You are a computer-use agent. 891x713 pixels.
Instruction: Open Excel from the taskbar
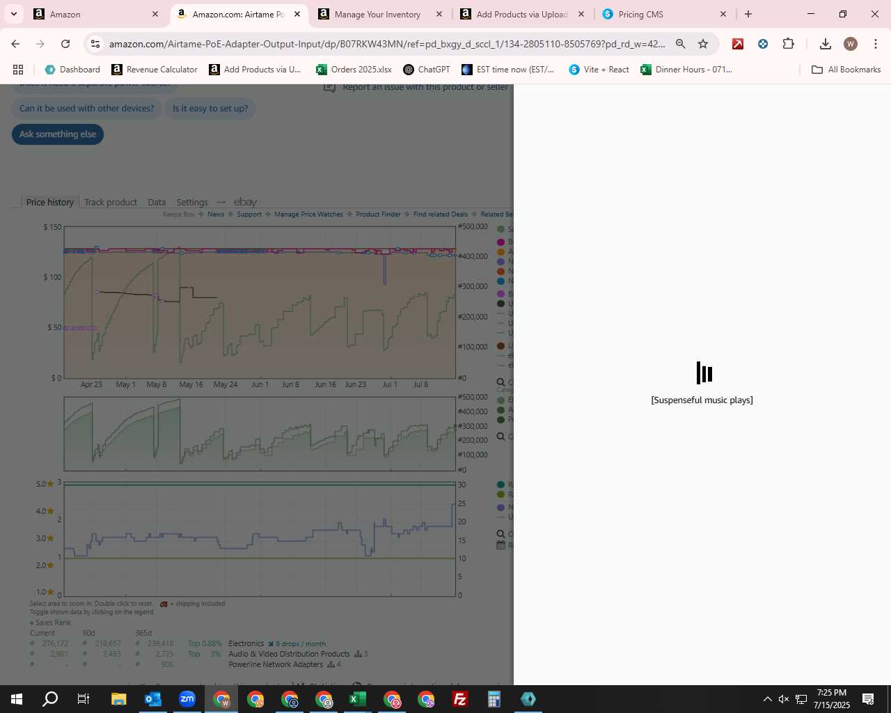pos(358,699)
